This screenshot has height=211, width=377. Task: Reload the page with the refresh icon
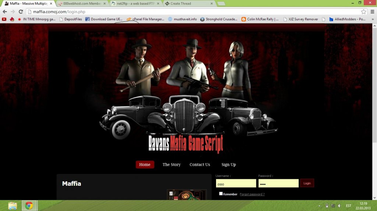point(21,11)
